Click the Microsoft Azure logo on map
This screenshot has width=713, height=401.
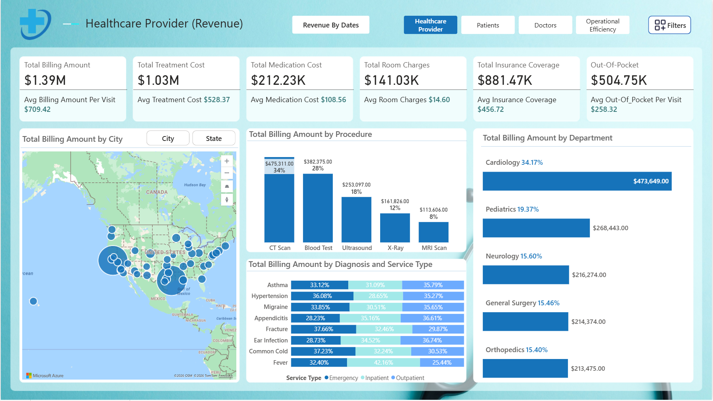[x=45, y=376]
